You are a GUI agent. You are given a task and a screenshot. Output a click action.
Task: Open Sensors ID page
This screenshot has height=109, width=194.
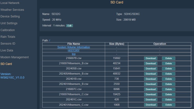8,44
